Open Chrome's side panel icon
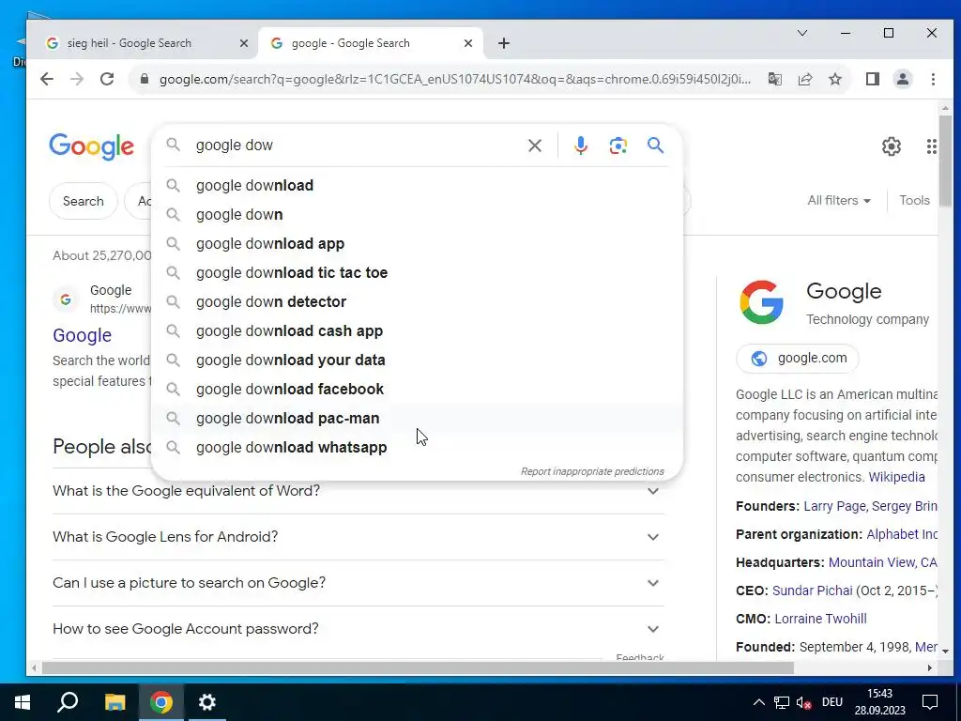Screen dimensions: 961x721 (872, 79)
